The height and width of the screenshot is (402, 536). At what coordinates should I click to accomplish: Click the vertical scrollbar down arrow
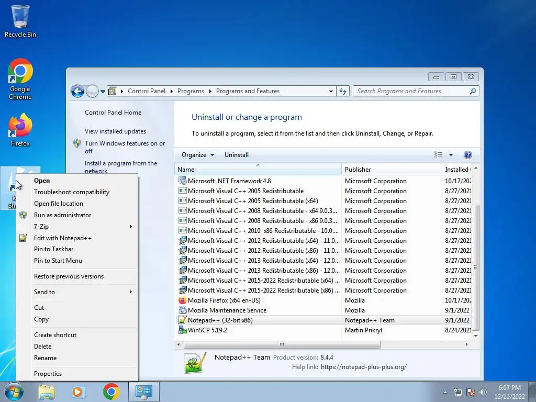coord(475,336)
